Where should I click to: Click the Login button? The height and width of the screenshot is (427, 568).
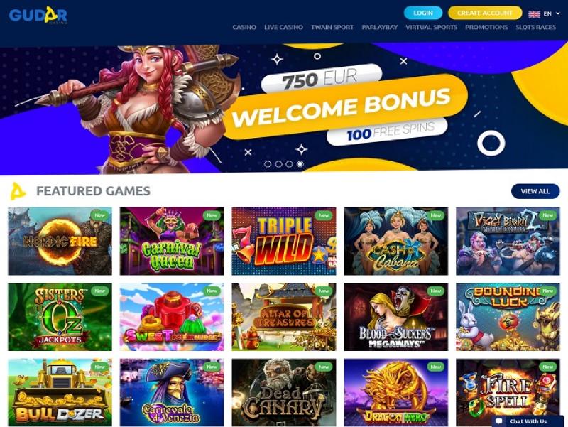click(x=423, y=13)
